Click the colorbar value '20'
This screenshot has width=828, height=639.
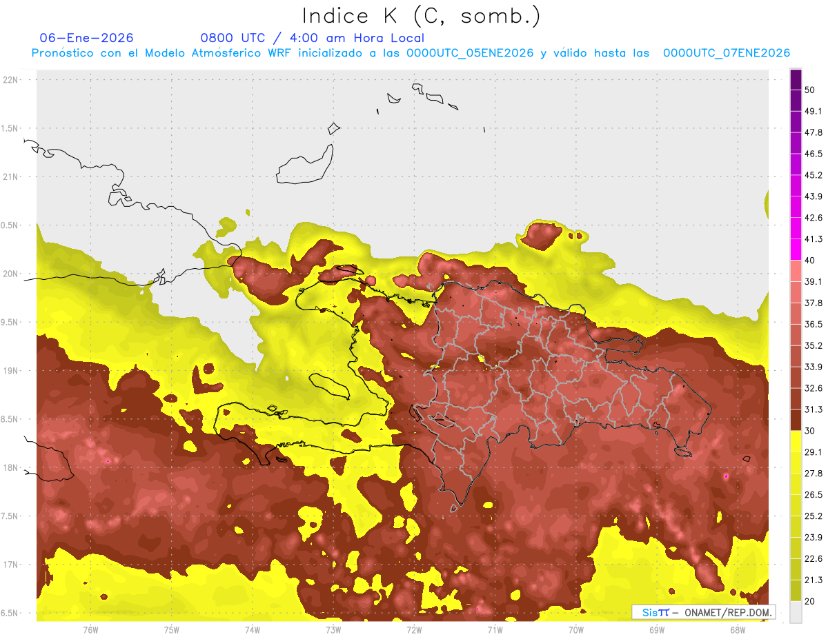pos(810,602)
